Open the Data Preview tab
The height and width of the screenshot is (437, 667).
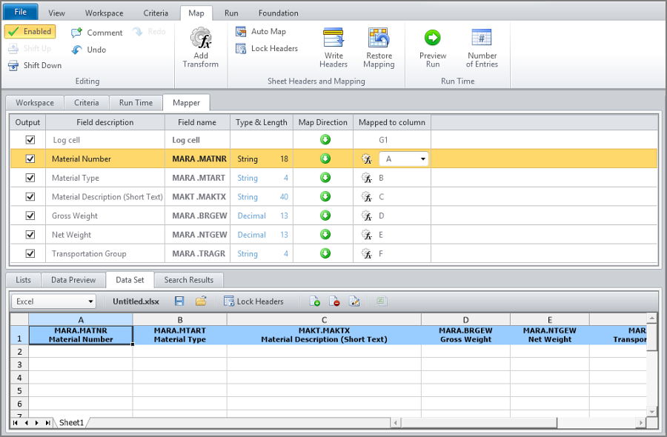(73, 280)
